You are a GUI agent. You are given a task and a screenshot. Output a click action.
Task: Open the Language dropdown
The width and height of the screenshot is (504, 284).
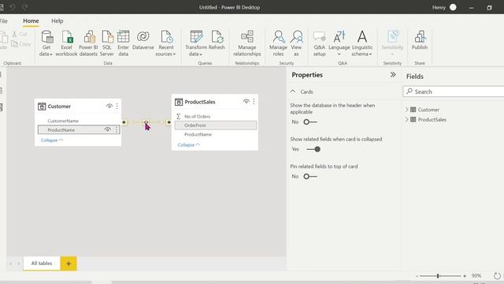click(339, 43)
